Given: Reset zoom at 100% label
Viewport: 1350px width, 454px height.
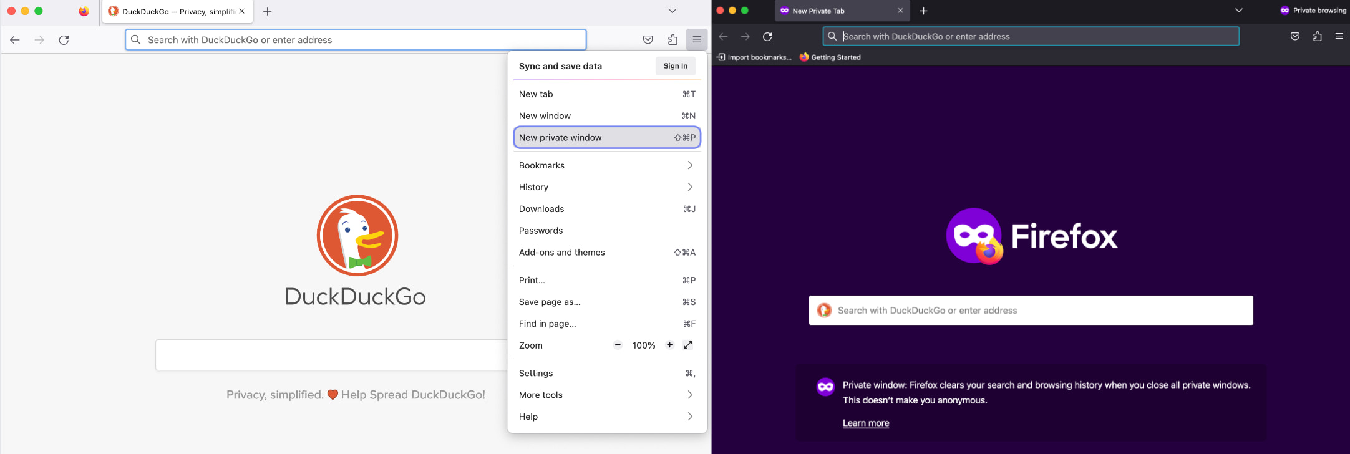Looking at the screenshot, I should click(644, 345).
